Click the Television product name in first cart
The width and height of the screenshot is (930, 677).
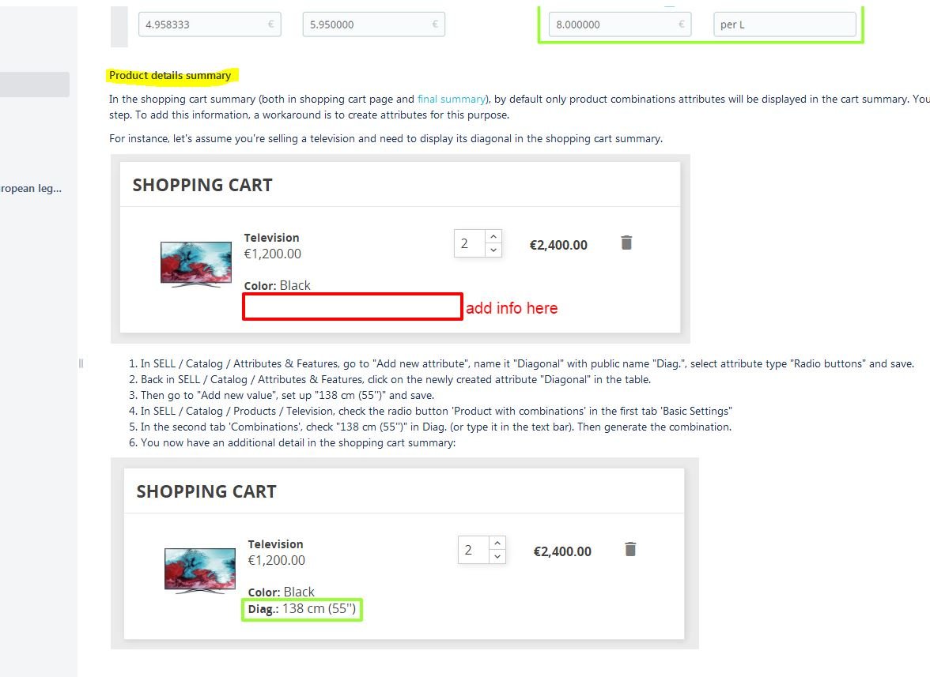pos(272,238)
